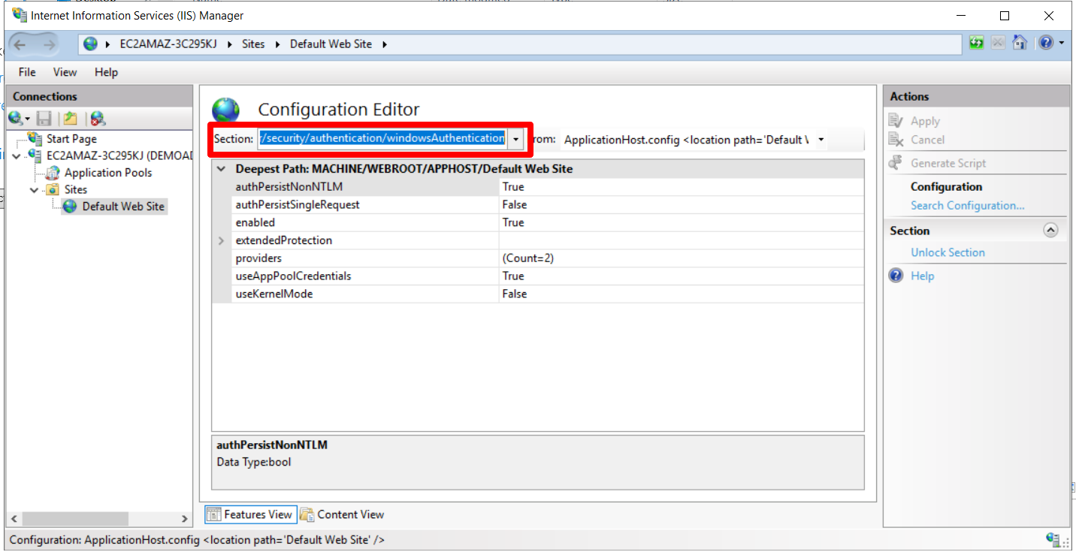Click the Create New Connection globe icon
The image size is (1076, 552).
(15, 118)
